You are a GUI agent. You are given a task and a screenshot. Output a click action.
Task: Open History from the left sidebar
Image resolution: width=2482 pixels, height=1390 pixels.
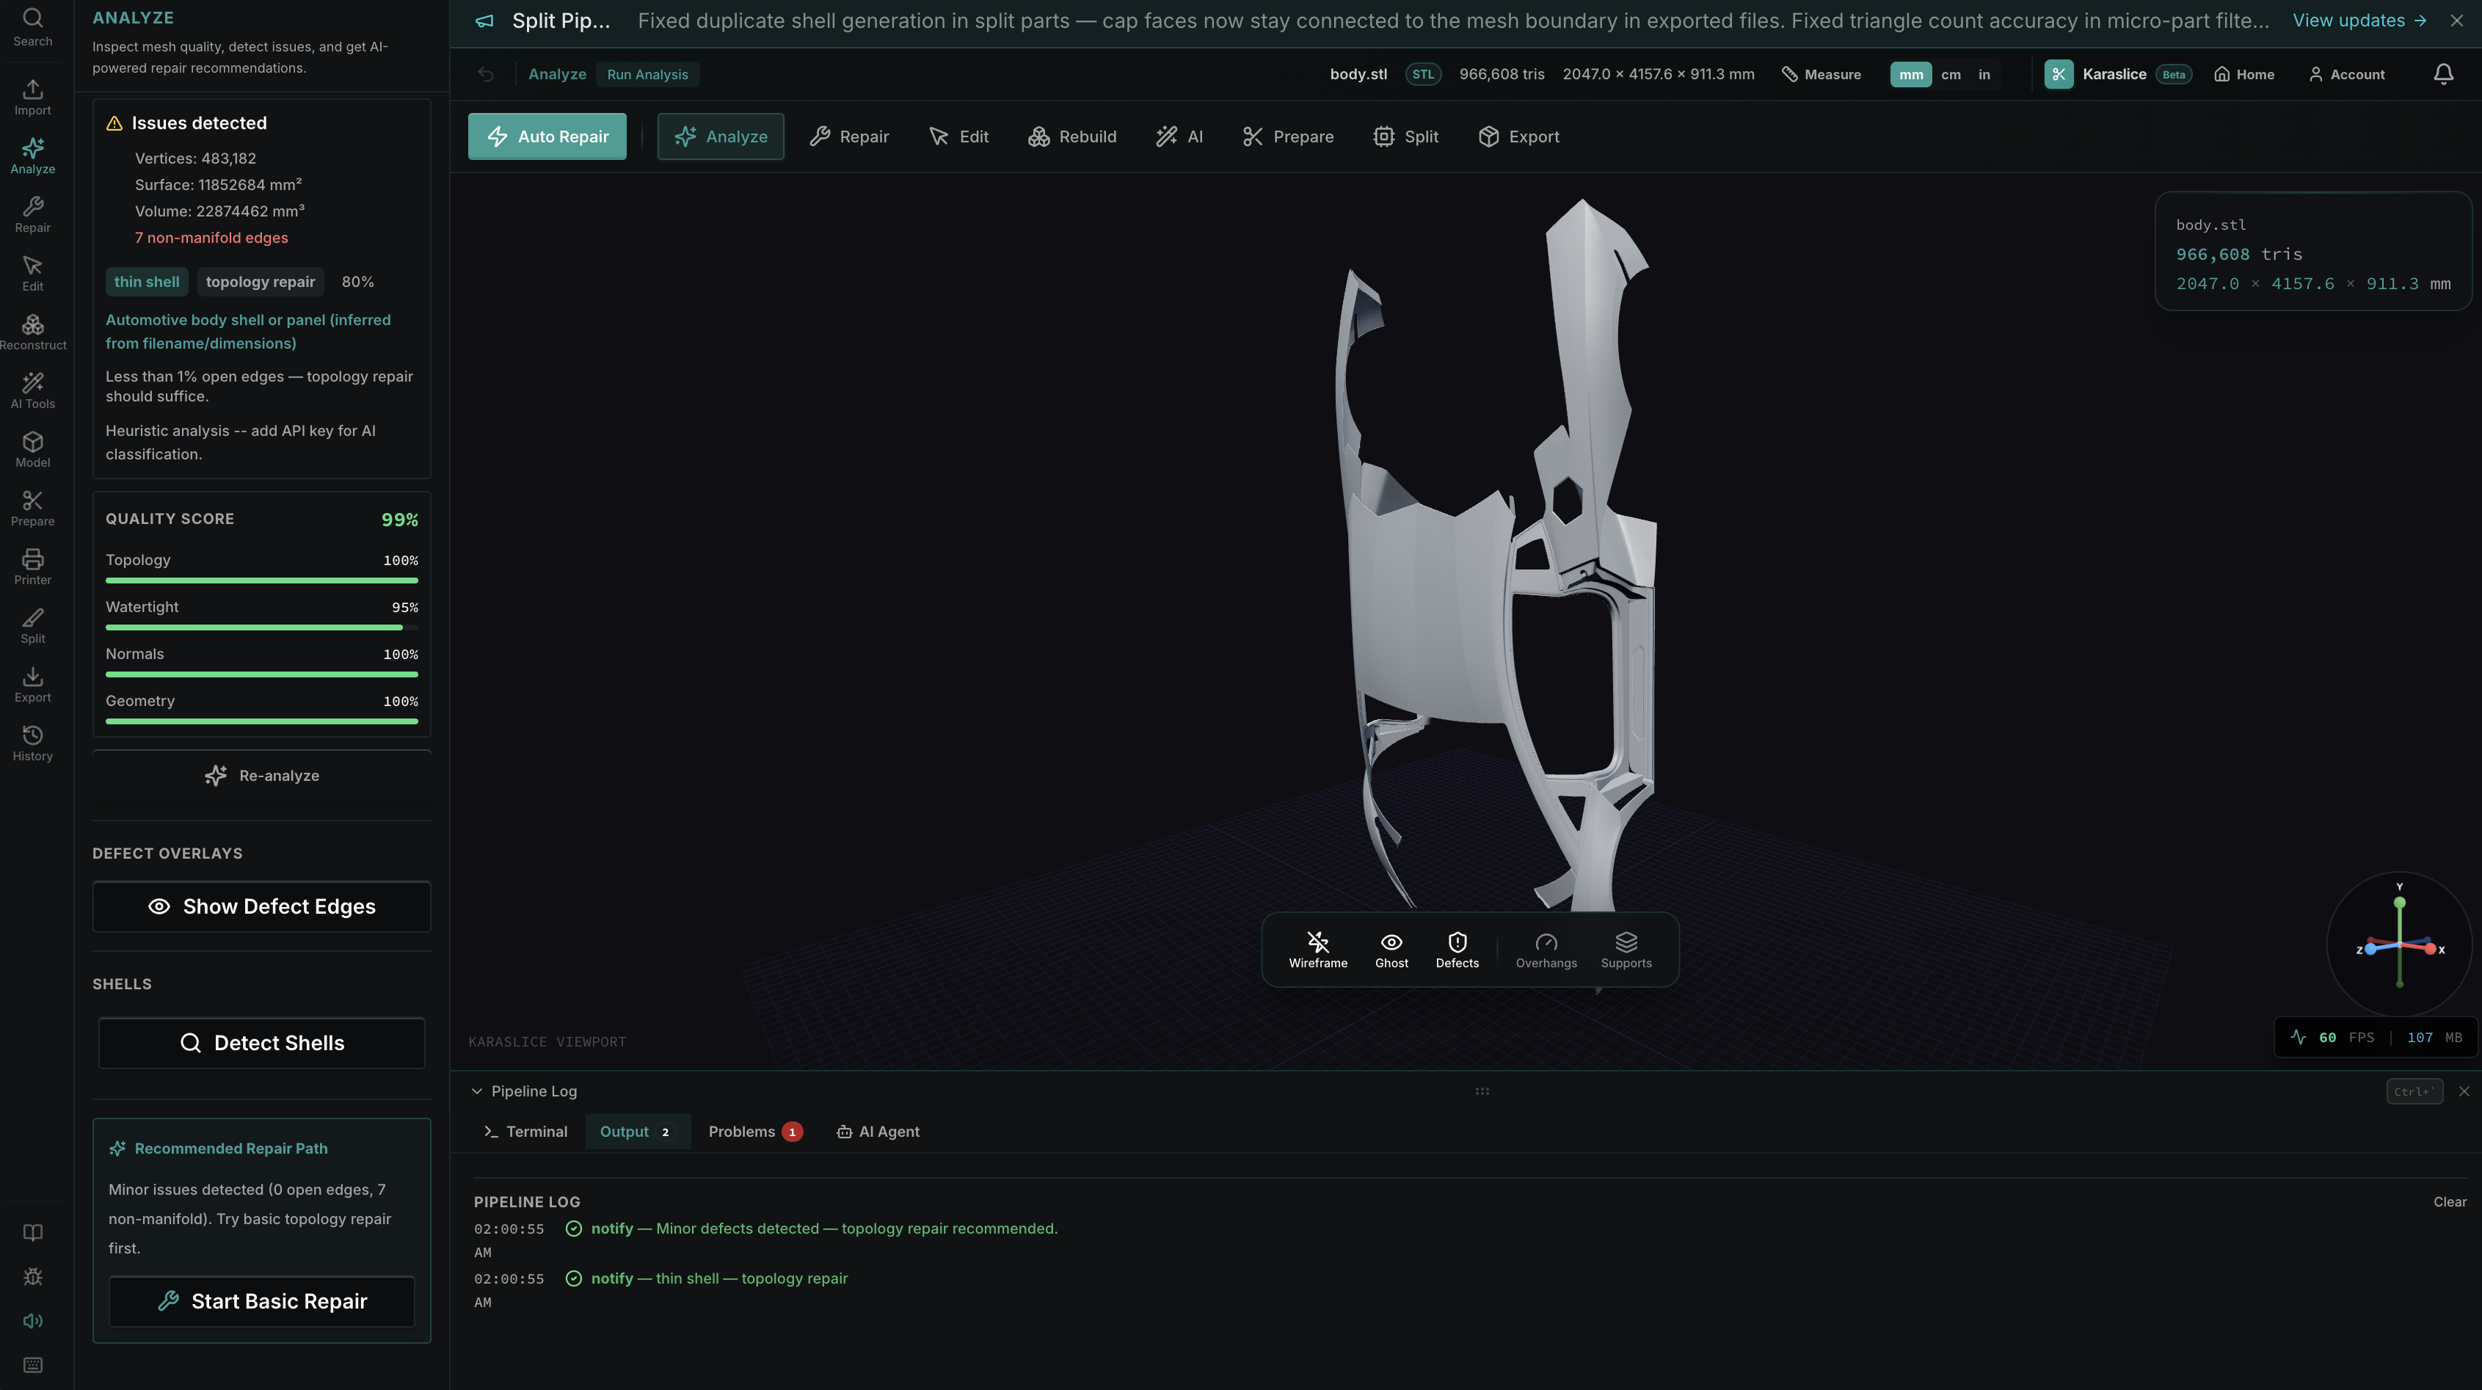33,741
